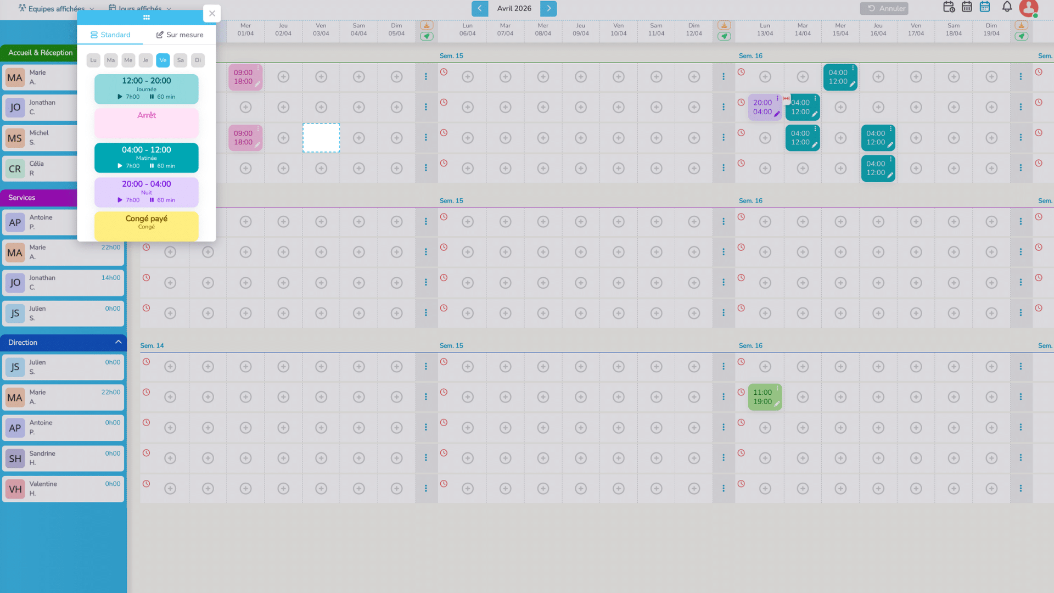Click the red clock icon on Direction's Marie A. row, week 15
Image resolution: width=1054 pixels, height=593 pixels.
coord(444,392)
